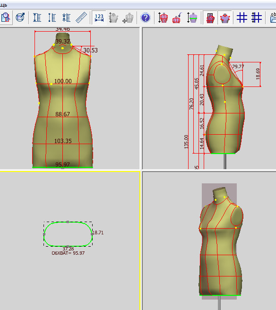This screenshot has width=276, height=310.
Task: Open the obj file folder icon
Action: pyautogui.click(x=273, y=17)
